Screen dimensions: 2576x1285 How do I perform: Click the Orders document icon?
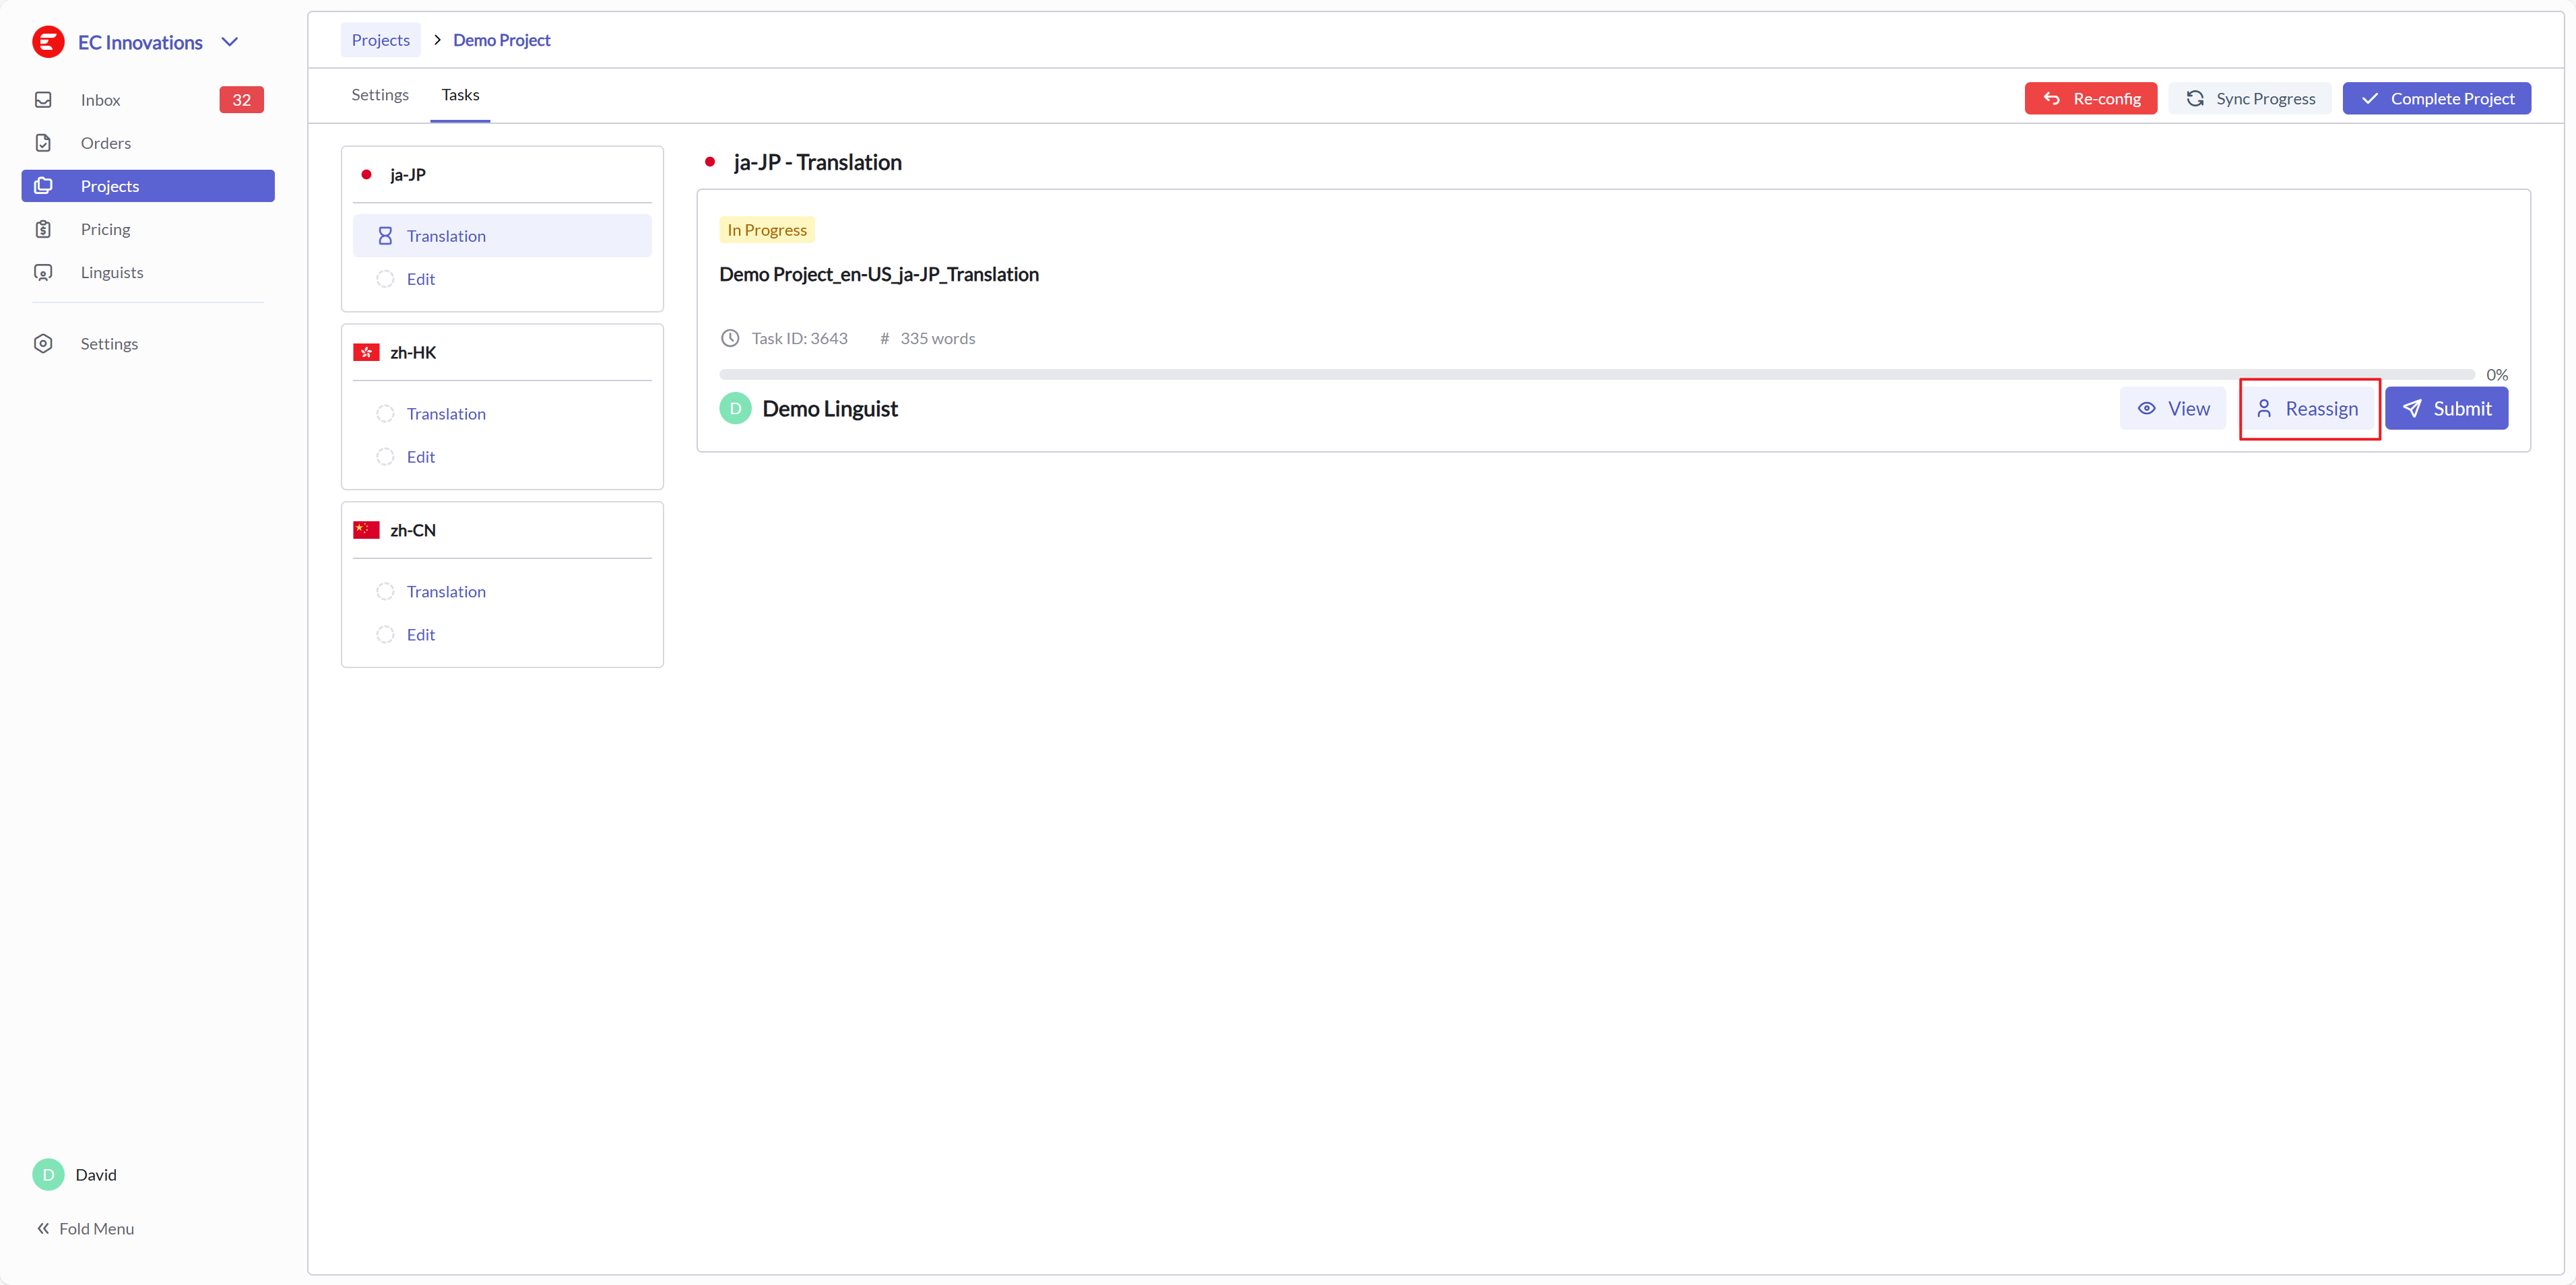point(43,143)
